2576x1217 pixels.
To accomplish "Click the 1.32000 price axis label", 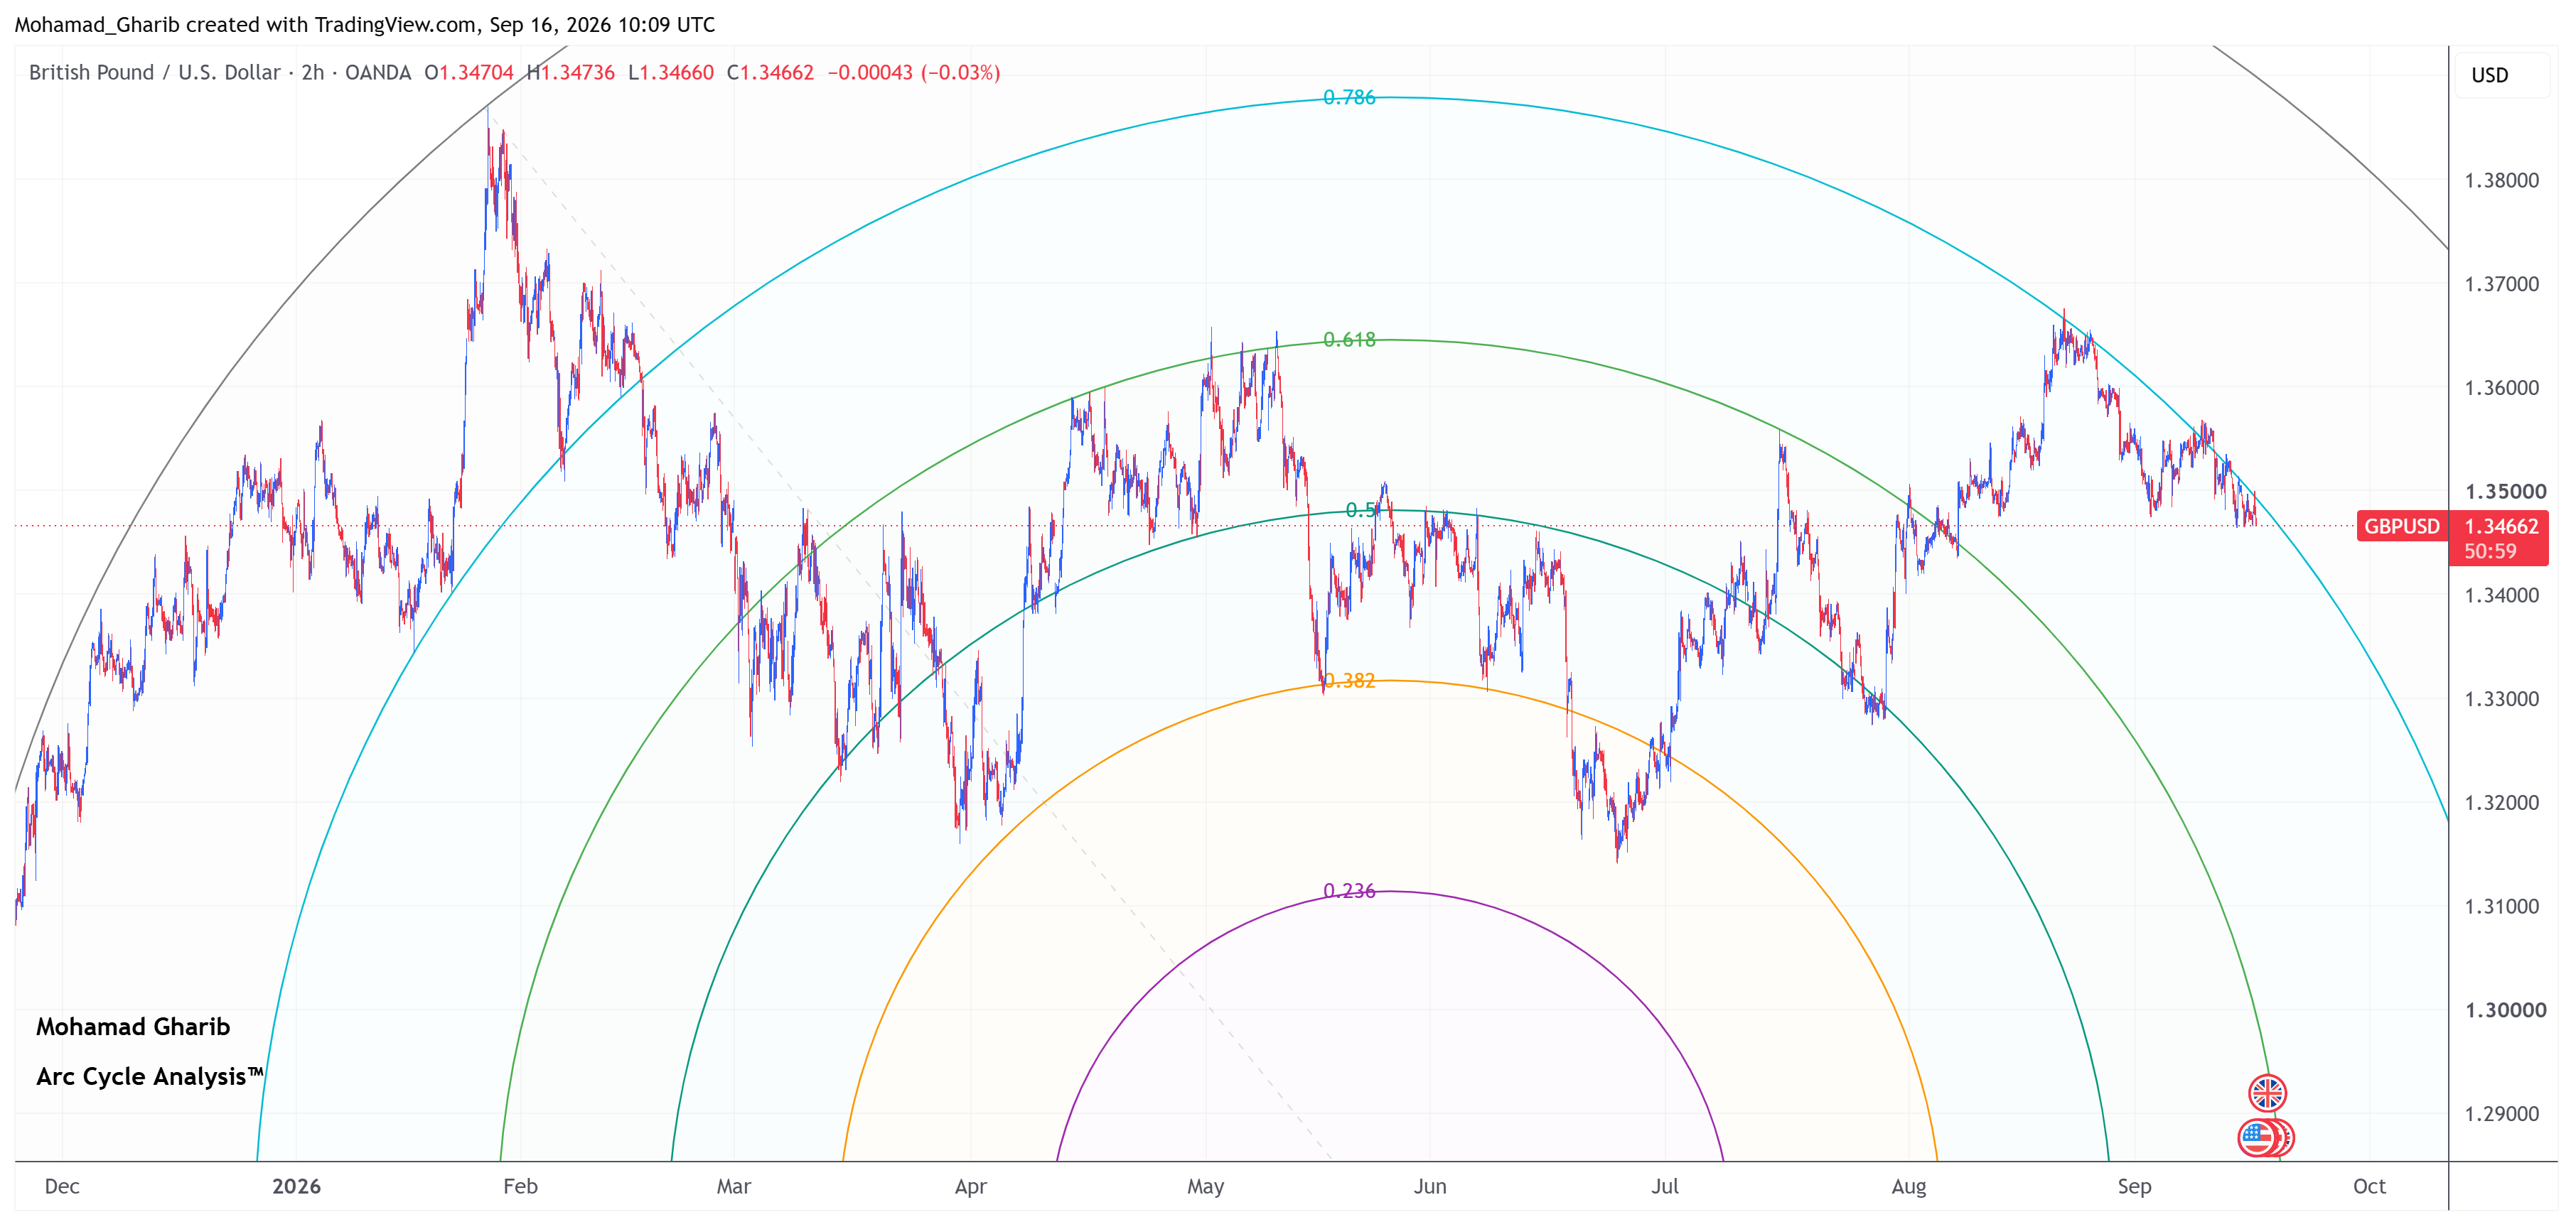I will click(2501, 804).
